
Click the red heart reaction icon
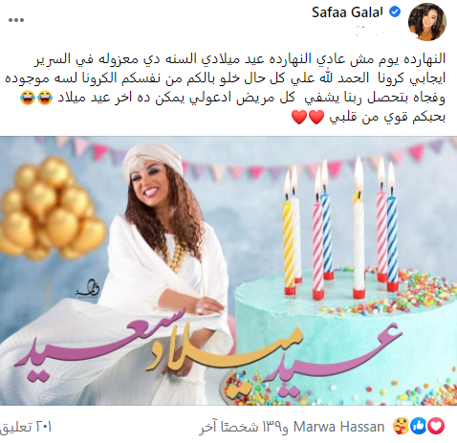pyautogui.click(x=436, y=426)
